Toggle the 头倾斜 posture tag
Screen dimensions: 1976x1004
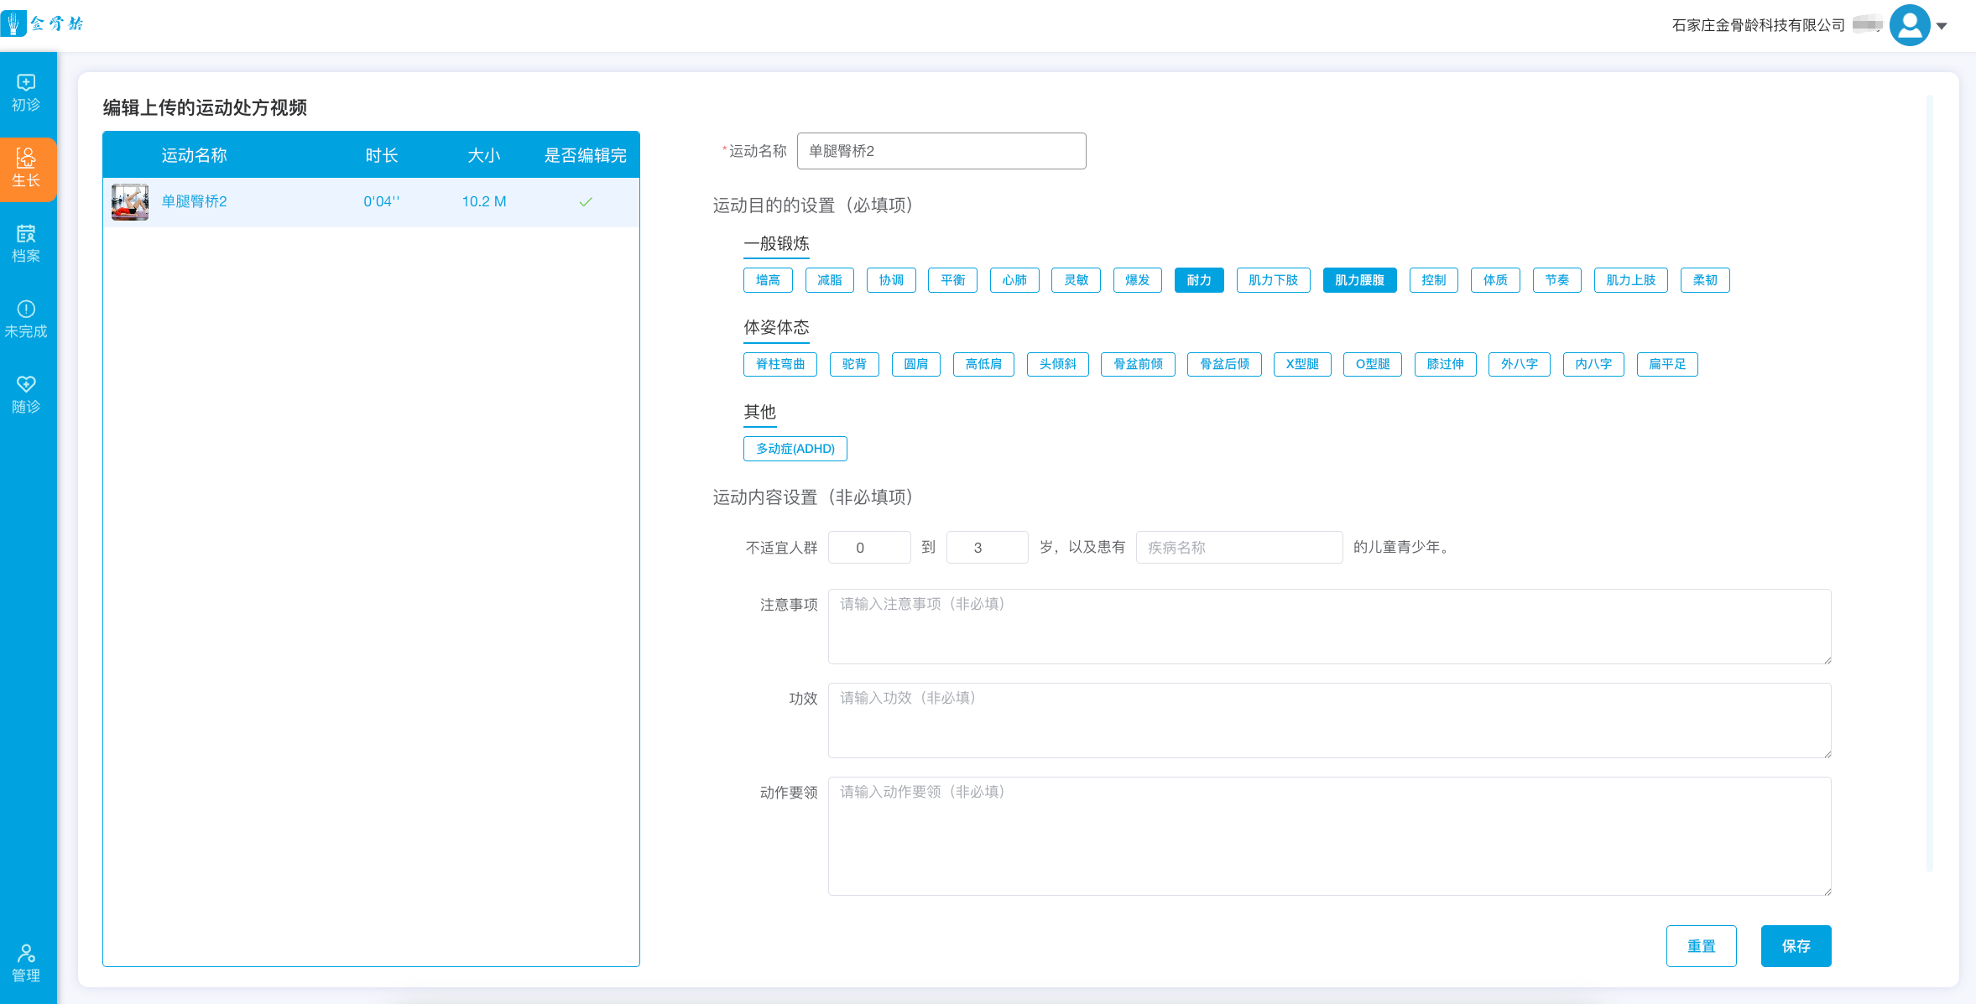(1058, 364)
